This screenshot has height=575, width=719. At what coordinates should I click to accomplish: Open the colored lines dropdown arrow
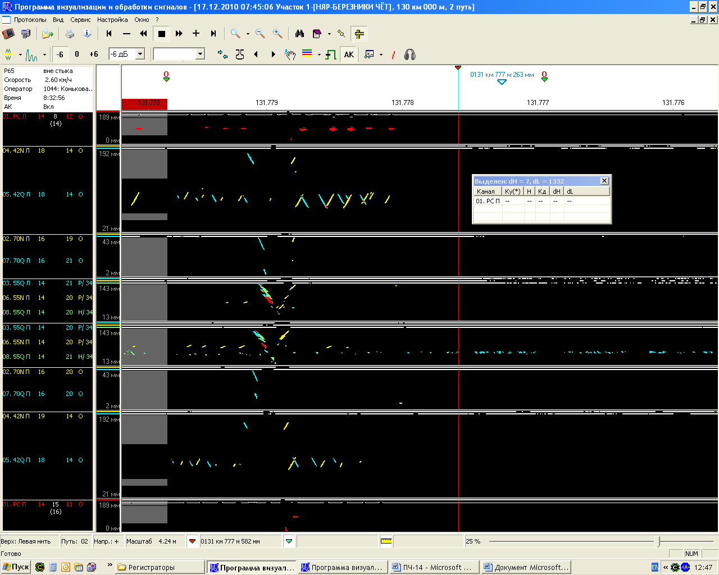point(319,55)
